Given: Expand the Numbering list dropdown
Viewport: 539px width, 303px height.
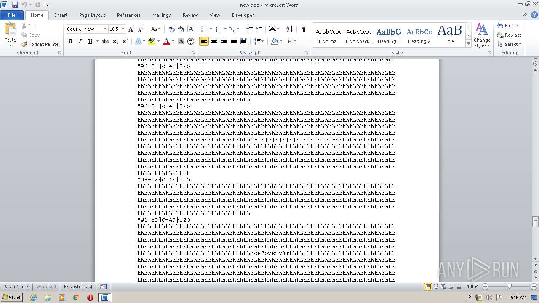Looking at the screenshot, I should tap(225, 29).
